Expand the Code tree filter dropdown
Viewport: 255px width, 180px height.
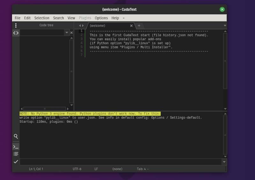pos(67,33)
